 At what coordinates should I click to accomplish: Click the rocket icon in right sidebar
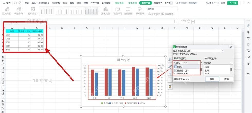tap(248, 26)
